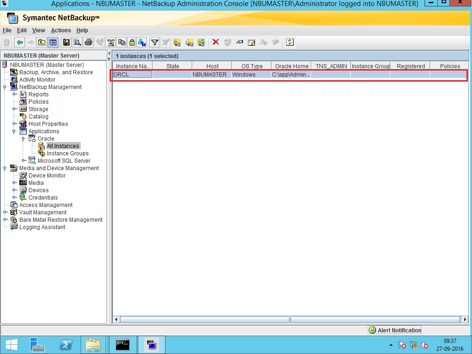
Task: Click the Print toolbar icon
Action: [x=88, y=42]
